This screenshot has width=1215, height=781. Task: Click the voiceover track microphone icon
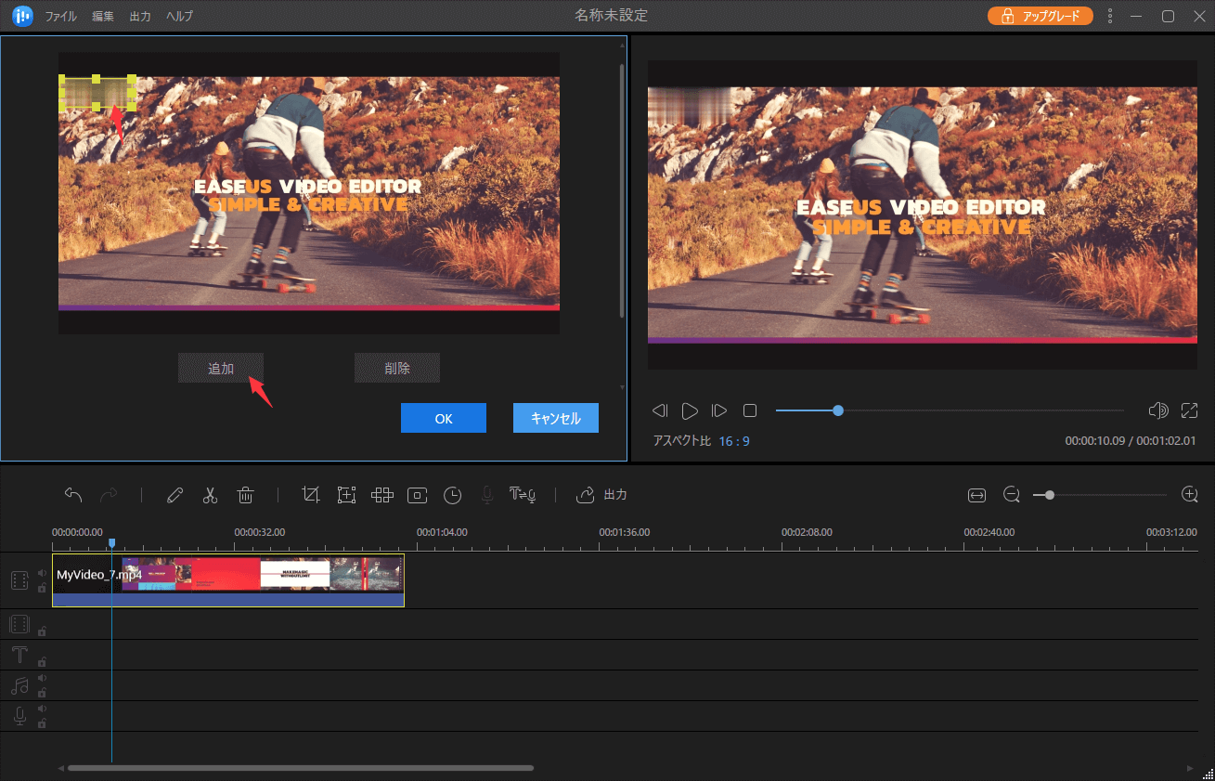(19, 716)
